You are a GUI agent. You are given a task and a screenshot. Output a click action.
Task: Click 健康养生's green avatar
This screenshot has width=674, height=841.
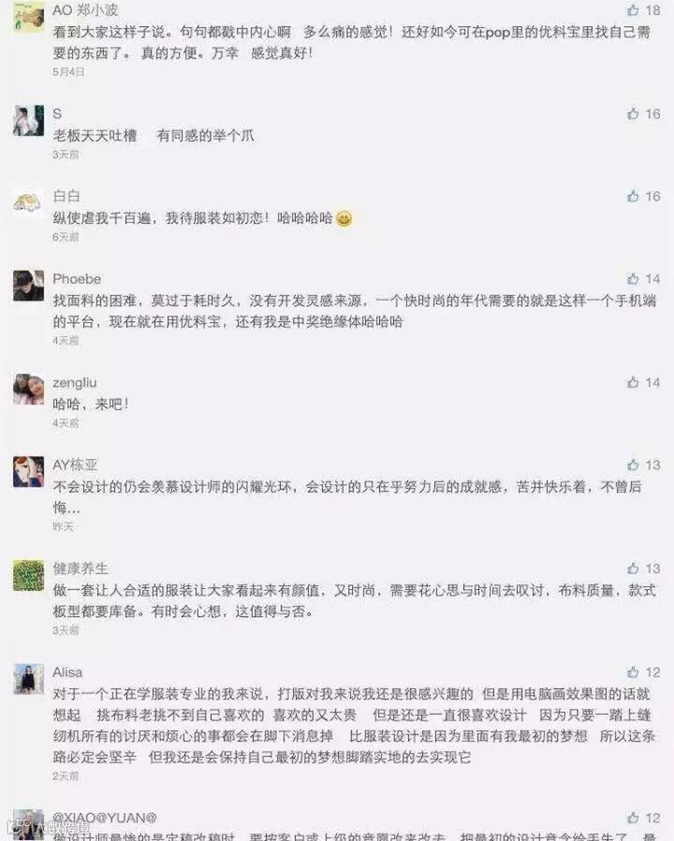pyautogui.click(x=28, y=576)
